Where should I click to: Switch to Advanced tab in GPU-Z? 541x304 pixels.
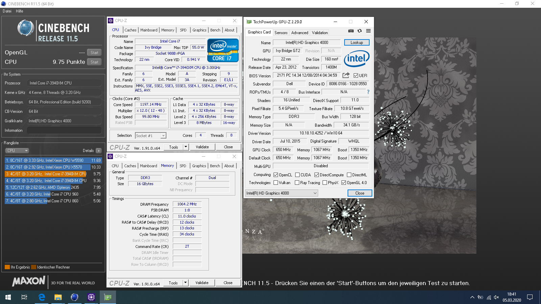pyautogui.click(x=300, y=33)
